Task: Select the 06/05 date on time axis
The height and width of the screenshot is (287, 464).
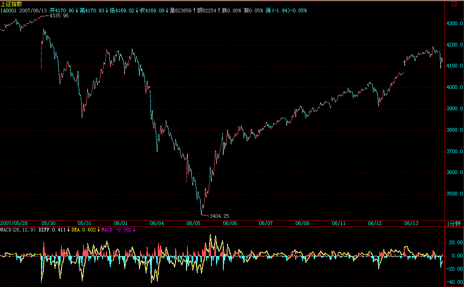Action: click(x=193, y=223)
